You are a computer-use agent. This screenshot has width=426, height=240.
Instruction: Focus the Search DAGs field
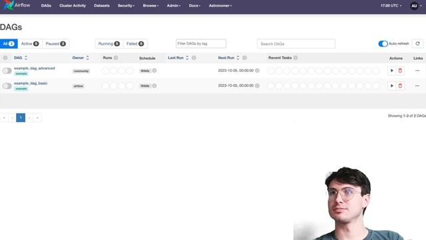pyautogui.click(x=296, y=43)
